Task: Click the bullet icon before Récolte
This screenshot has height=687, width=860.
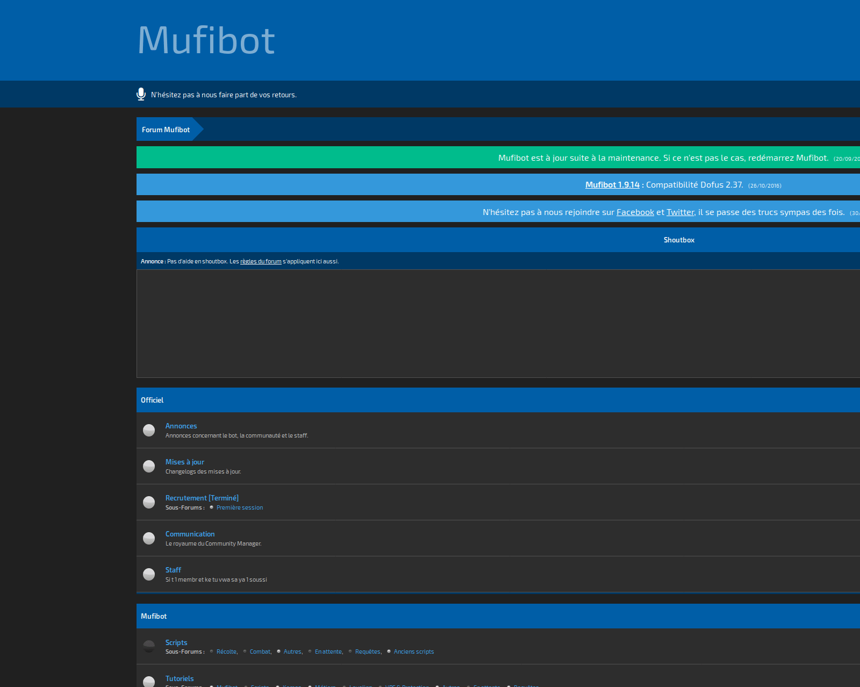Action: [212, 651]
